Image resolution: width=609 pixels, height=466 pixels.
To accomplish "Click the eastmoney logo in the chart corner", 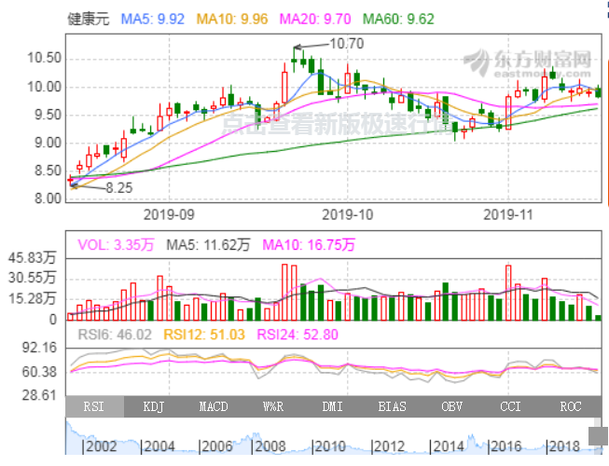I will tap(528, 62).
